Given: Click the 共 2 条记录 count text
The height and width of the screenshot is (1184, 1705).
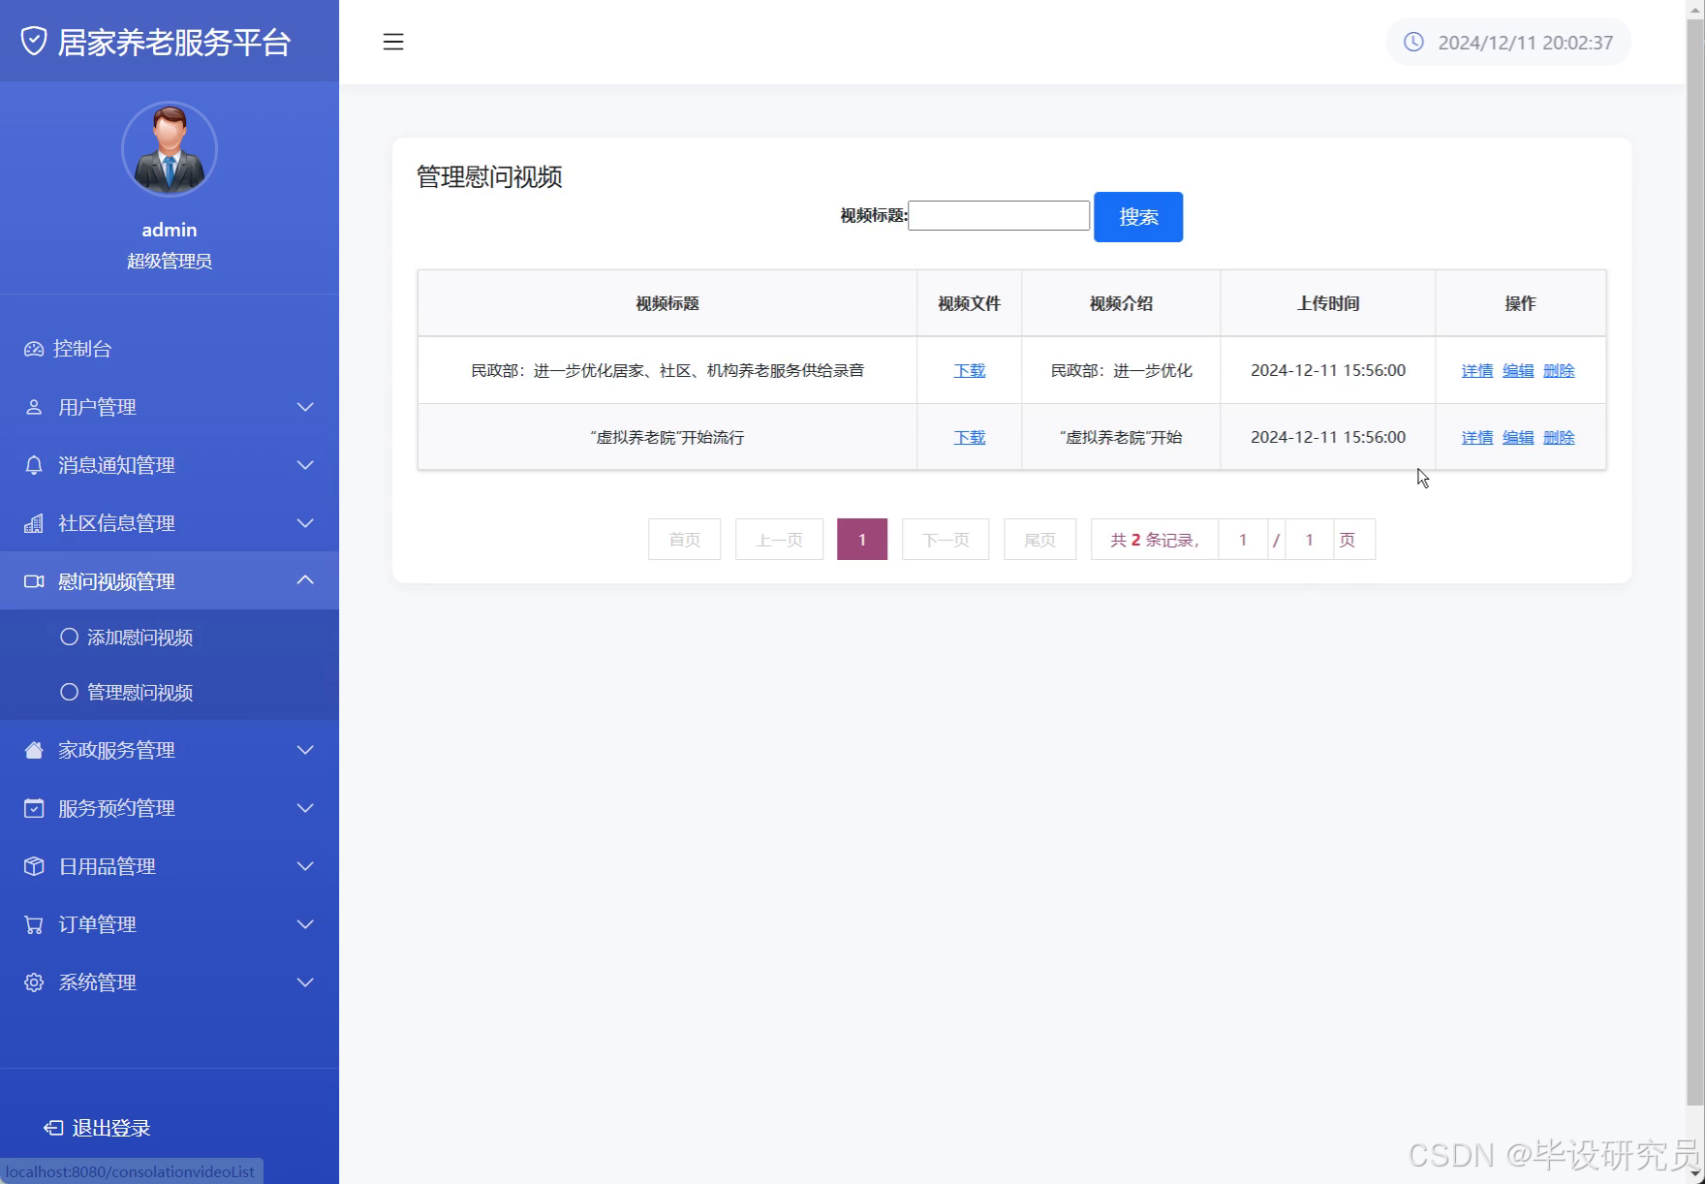Looking at the screenshot, I should (x=1155, y=540).
